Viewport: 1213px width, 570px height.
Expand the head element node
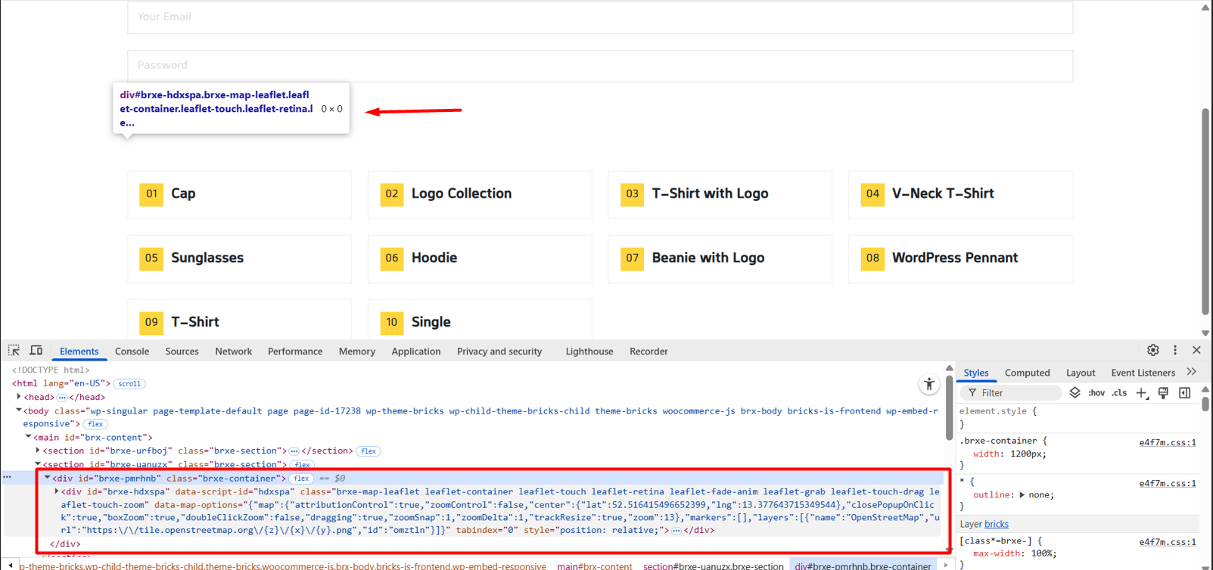click(19, 397)
